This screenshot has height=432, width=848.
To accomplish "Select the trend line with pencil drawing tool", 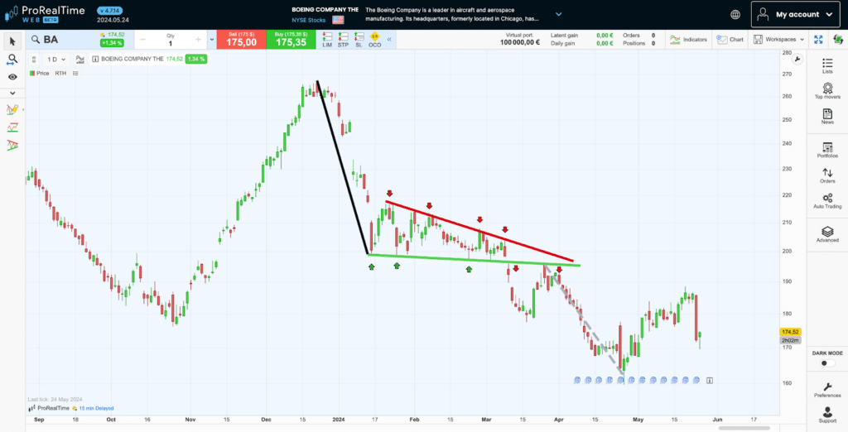I will point(12,110).
